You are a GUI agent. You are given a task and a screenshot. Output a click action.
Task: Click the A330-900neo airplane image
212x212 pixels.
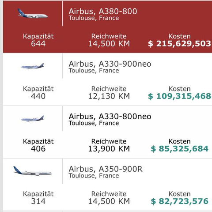(33, 66)
